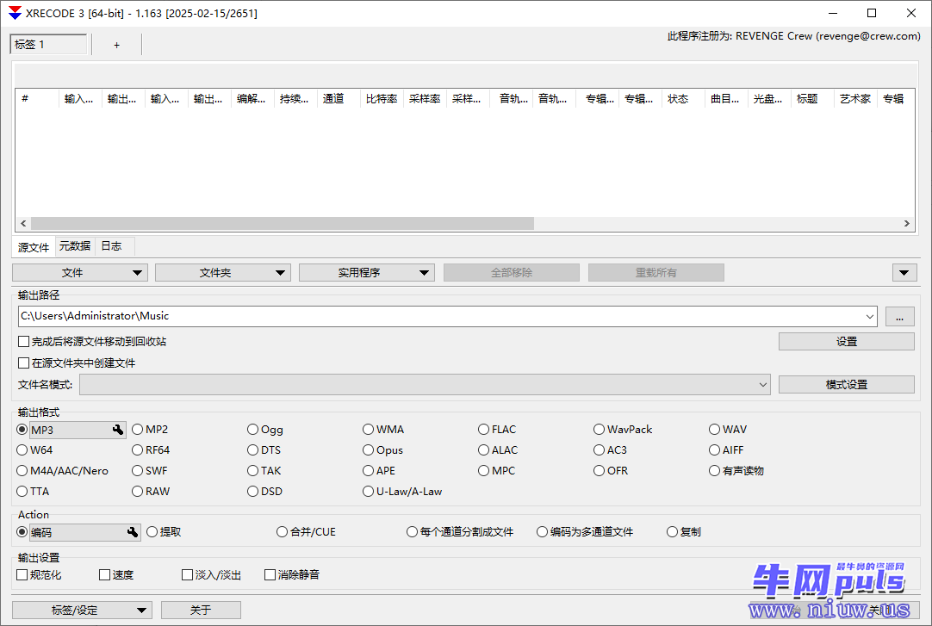Image resolution: width=932 pixels, height=626 pixels.
Task: Open the 标签/设定 dropdown button
Action: (82, 610)
